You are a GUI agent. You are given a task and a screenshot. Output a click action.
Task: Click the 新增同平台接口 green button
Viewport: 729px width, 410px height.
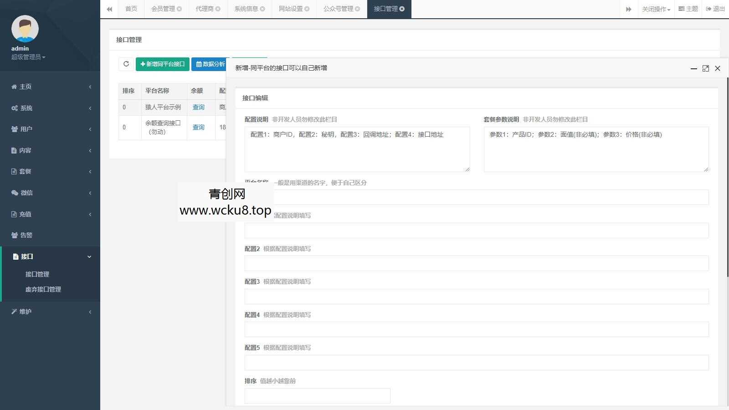coord(162,64)
